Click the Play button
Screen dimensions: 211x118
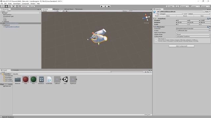[102, 7]
